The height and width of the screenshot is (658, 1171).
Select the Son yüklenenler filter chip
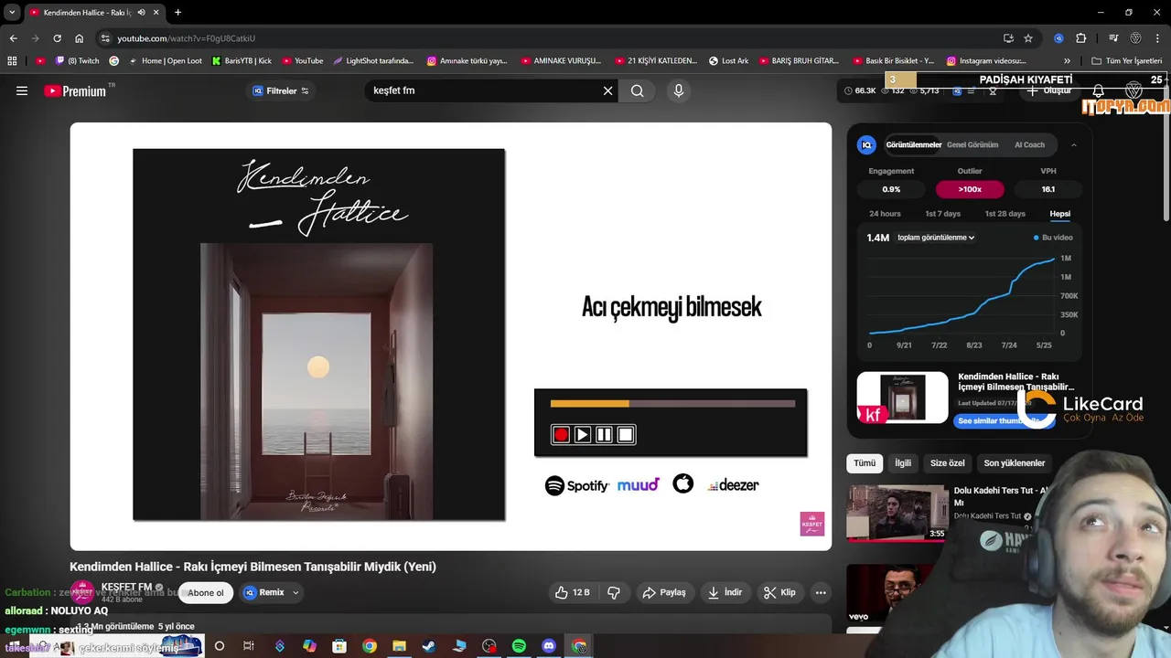1014,463
